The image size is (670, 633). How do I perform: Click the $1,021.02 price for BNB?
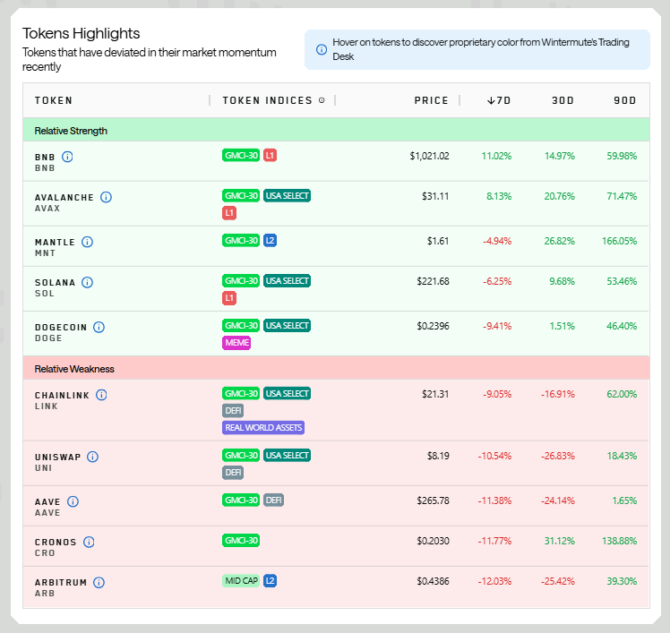pos(429,156)
